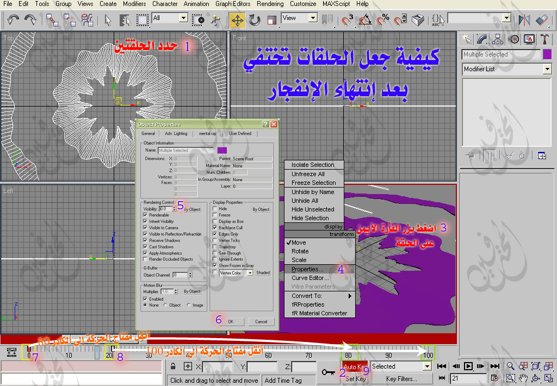Click the Pan hand viewport control
This screenshot has width=557, height=386.
pyautogui.click(x=523, y=378)
